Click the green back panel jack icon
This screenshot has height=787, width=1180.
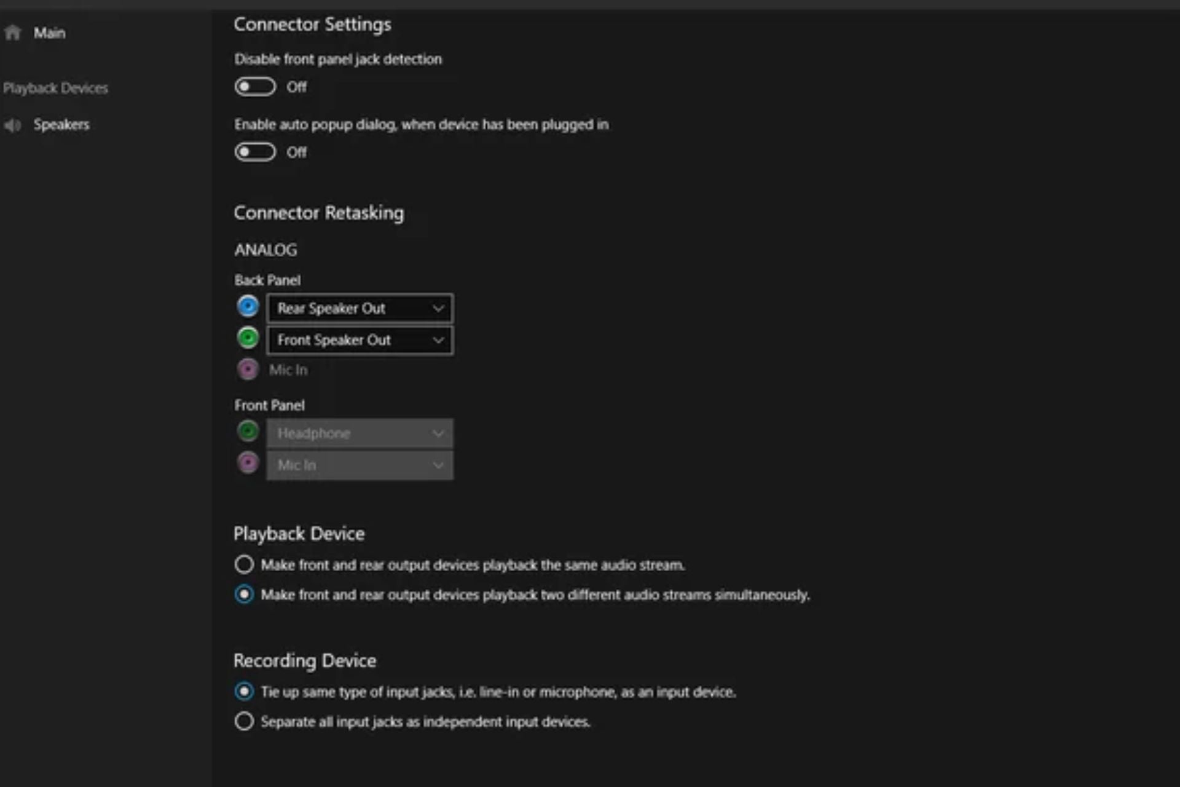click(248, 338)
